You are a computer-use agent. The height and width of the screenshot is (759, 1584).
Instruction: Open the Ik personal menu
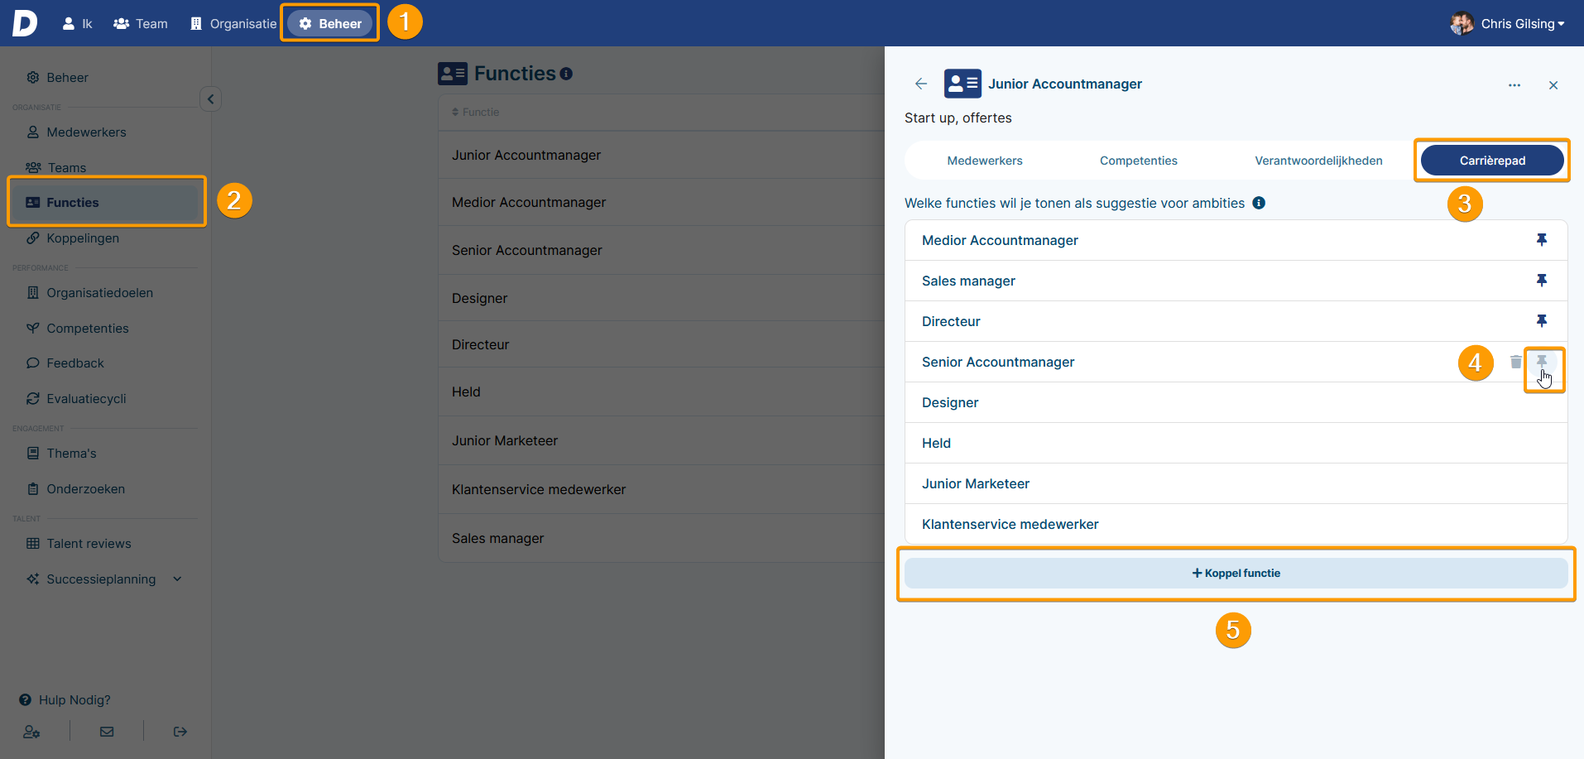tap(77, 23)
